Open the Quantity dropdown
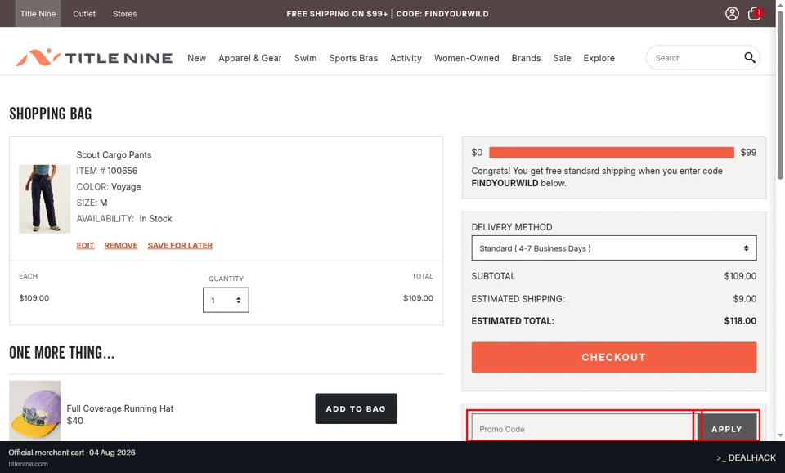 pos(226,300)
